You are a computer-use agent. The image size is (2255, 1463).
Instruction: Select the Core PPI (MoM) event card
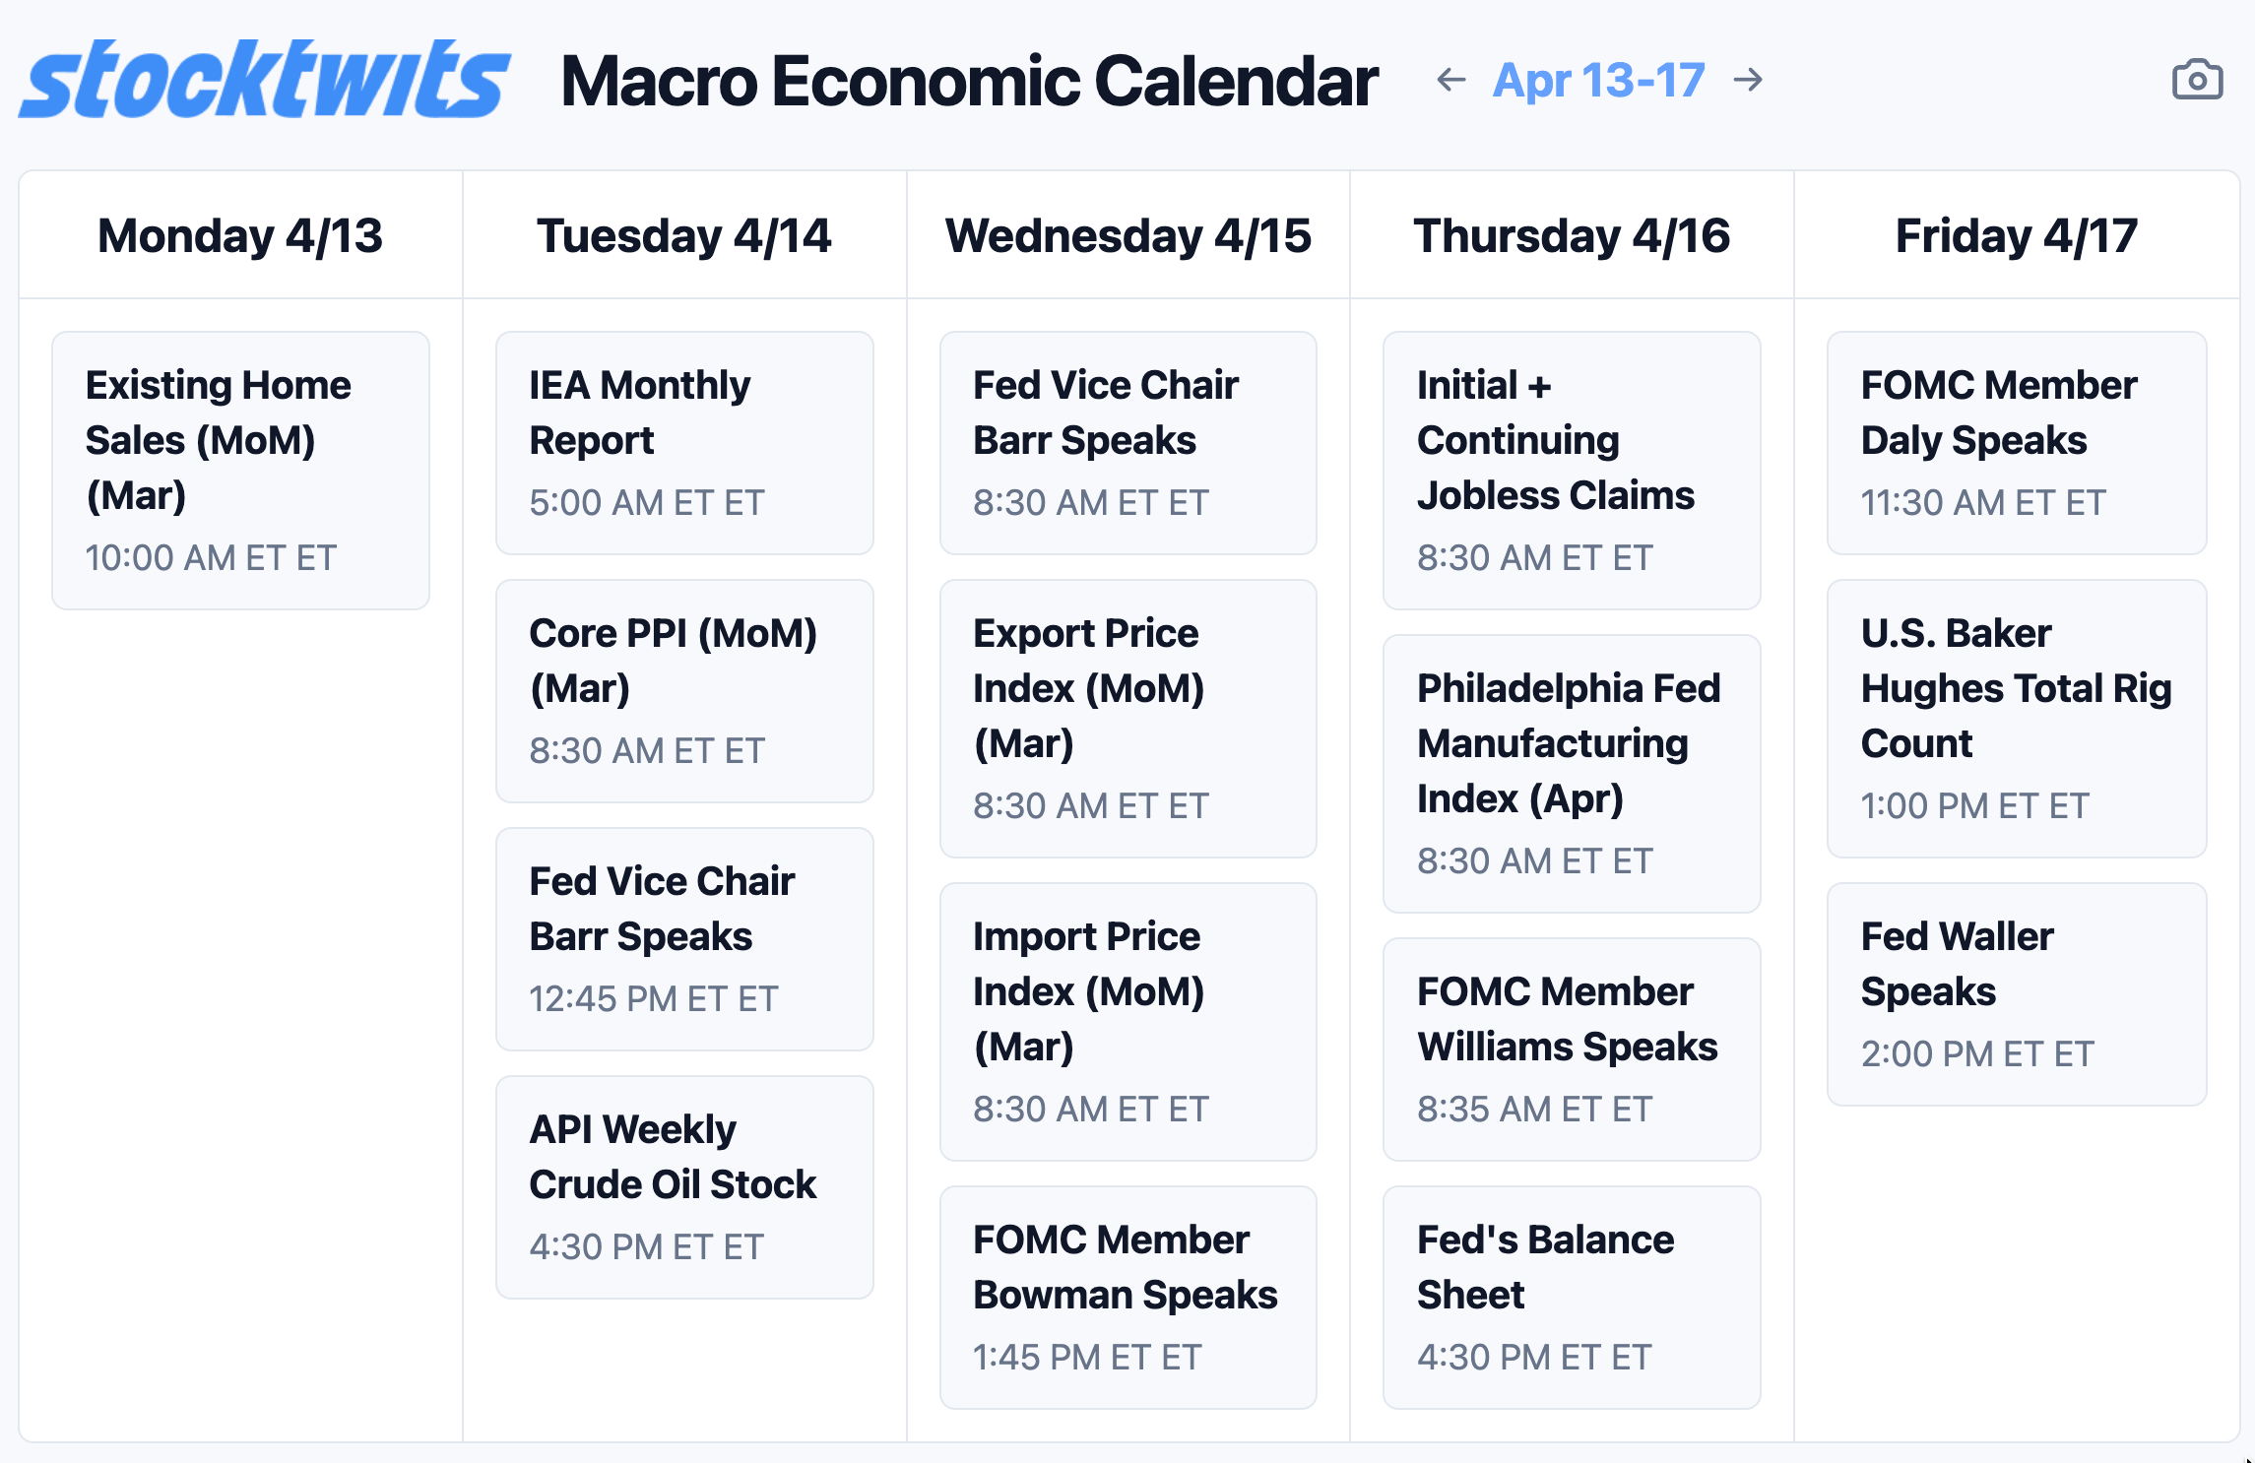coord(684,690)
